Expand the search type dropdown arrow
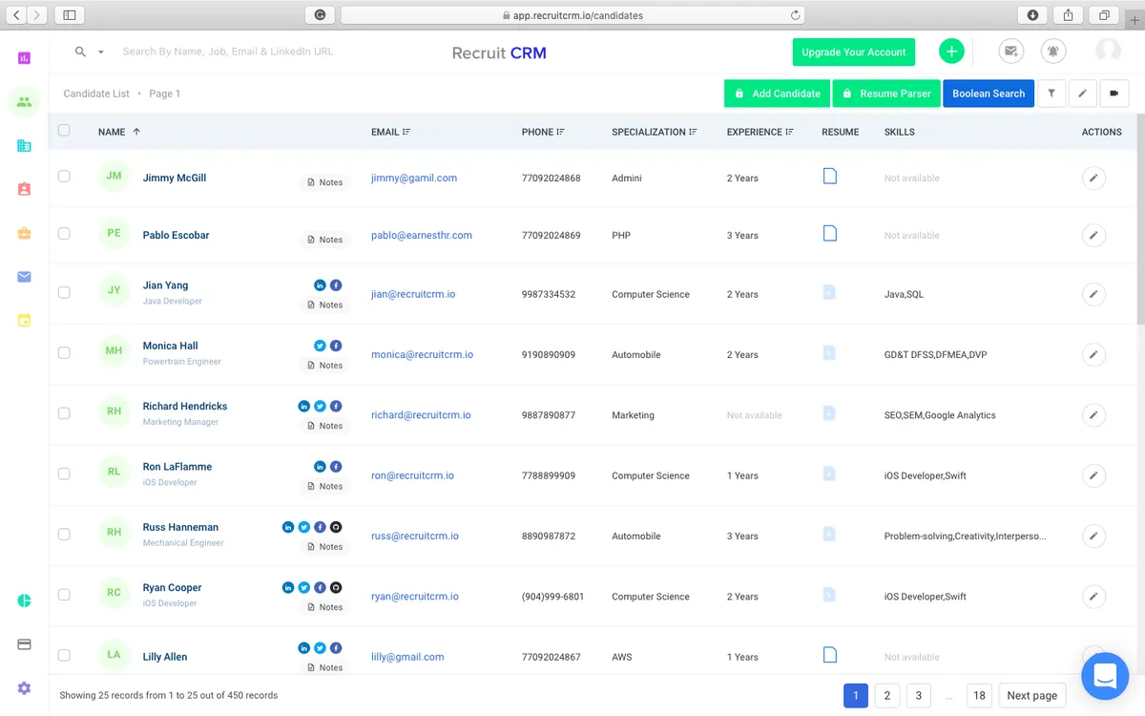1145x716 pixels. point(100,53)
